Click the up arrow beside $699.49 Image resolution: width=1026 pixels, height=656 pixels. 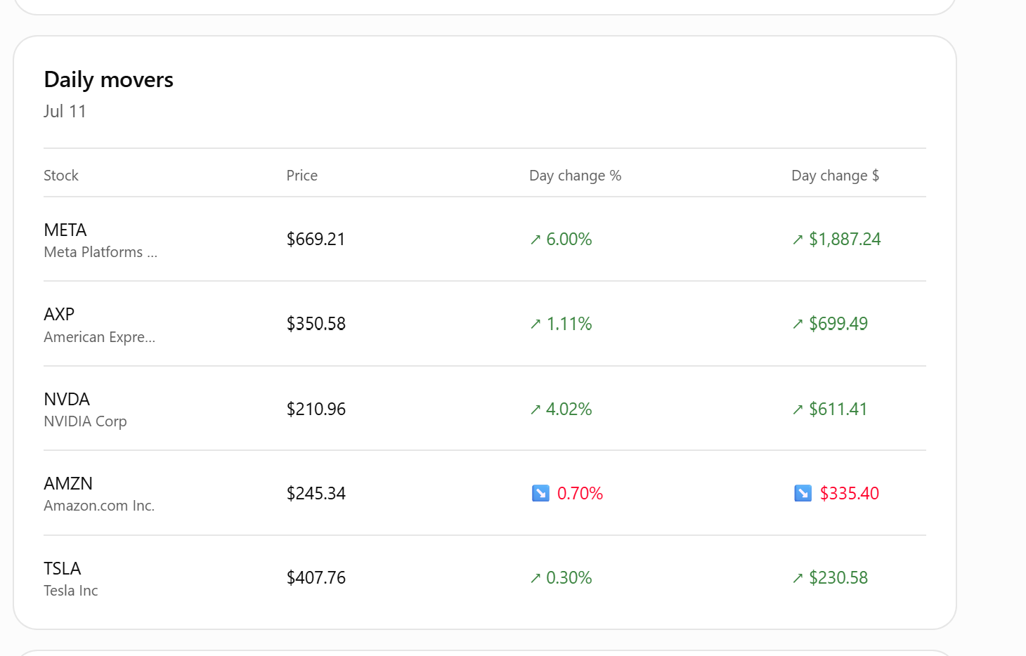point(798,324)
